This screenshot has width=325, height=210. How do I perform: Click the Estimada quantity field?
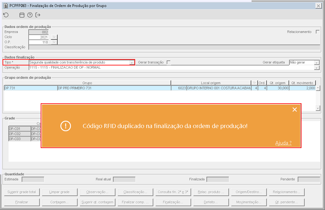33,180
